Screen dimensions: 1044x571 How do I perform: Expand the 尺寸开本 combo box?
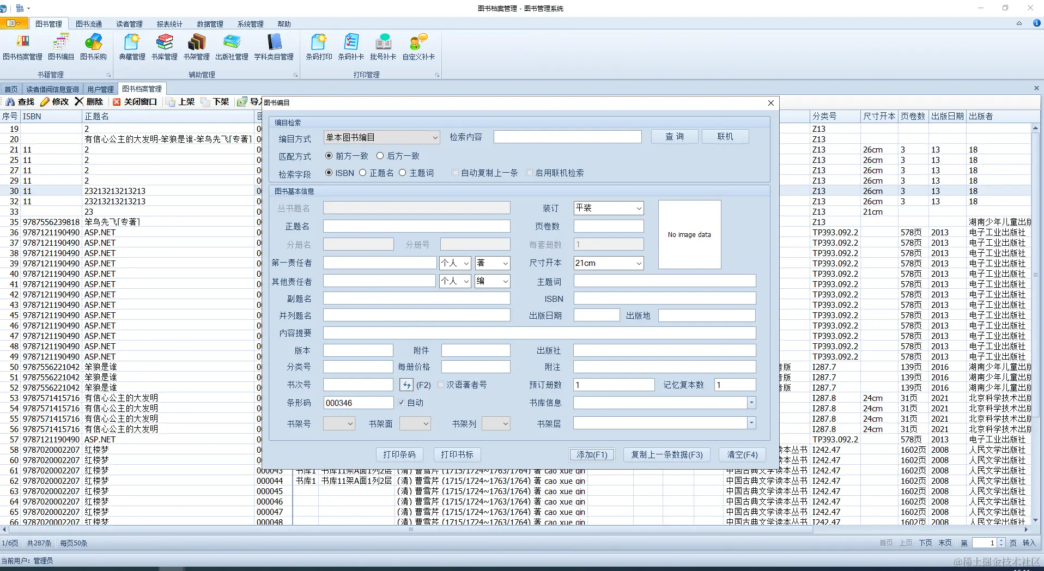click(639, 263)
